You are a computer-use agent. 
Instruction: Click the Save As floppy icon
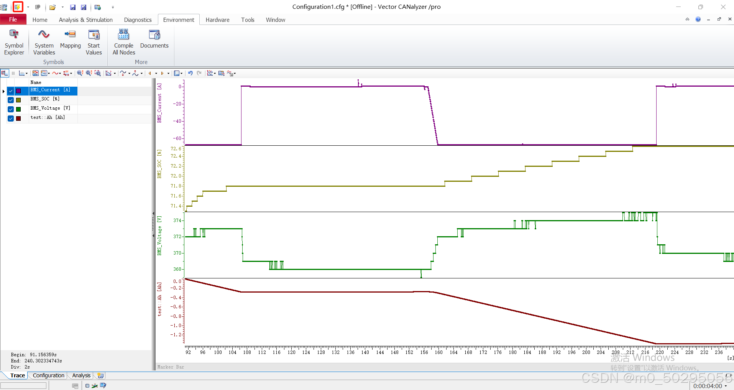click(x=84, y=7)
